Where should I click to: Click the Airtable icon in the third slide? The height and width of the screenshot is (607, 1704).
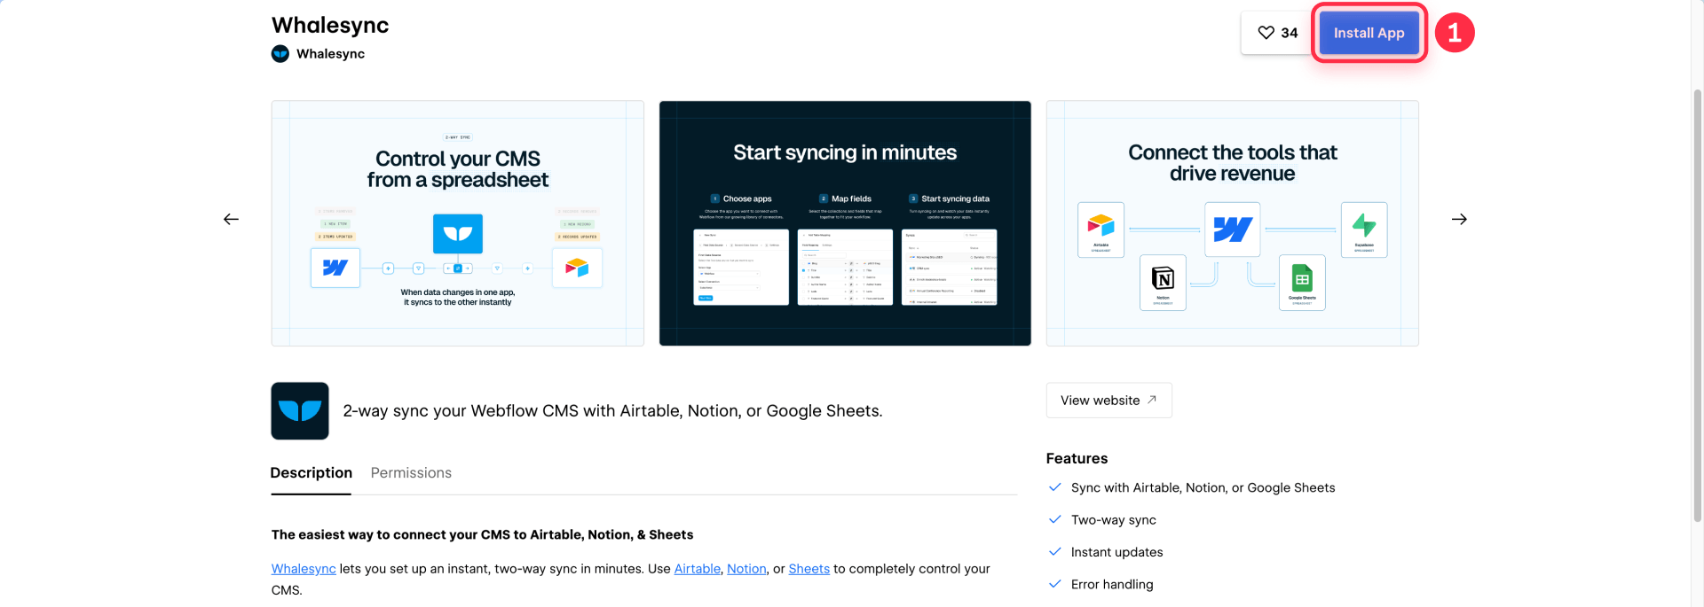coord(1100,230)
